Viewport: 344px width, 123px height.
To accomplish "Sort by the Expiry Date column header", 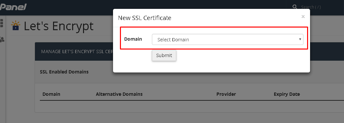I will pyautogui.click(x=287, y=94).
